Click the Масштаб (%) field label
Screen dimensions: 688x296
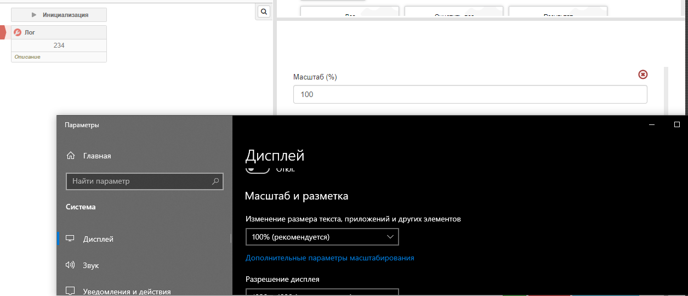(x=315, y=77)
